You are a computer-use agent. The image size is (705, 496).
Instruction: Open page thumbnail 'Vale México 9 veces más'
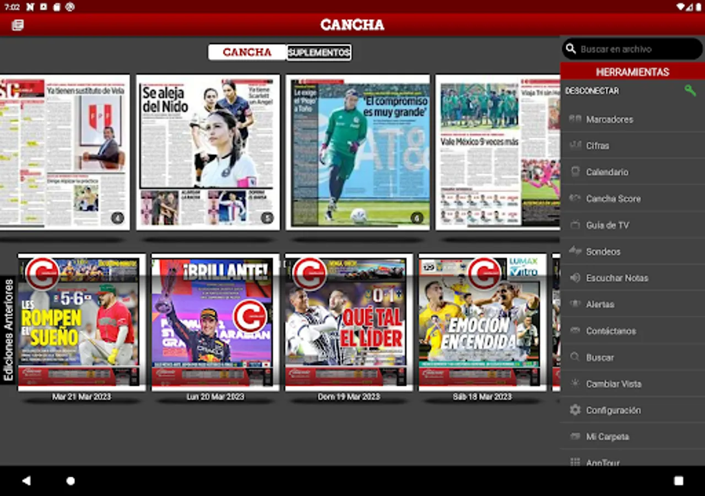[x=498, y=152]
